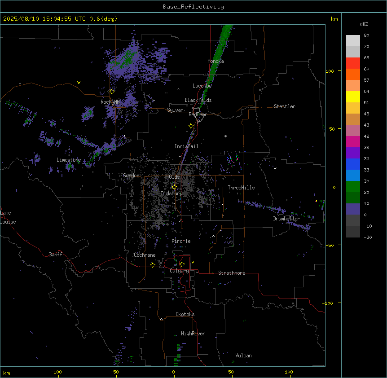Select the tan 45-48 dBZ legend swatch
Image resolution: width=387 pixels, height=378 pixels.
(x=353, y=119)
